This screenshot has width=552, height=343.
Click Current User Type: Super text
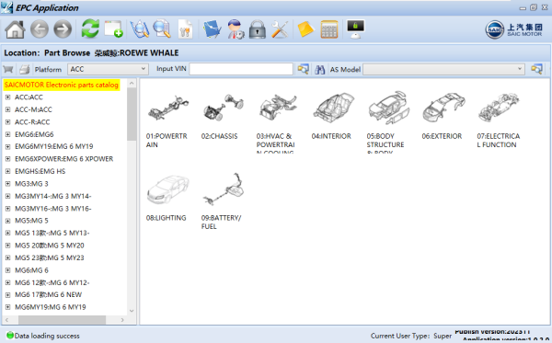tap(411, 336)
